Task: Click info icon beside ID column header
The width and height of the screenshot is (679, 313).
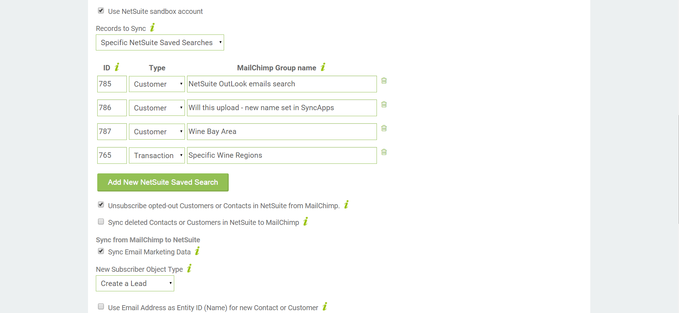Action: click(117, 67)
